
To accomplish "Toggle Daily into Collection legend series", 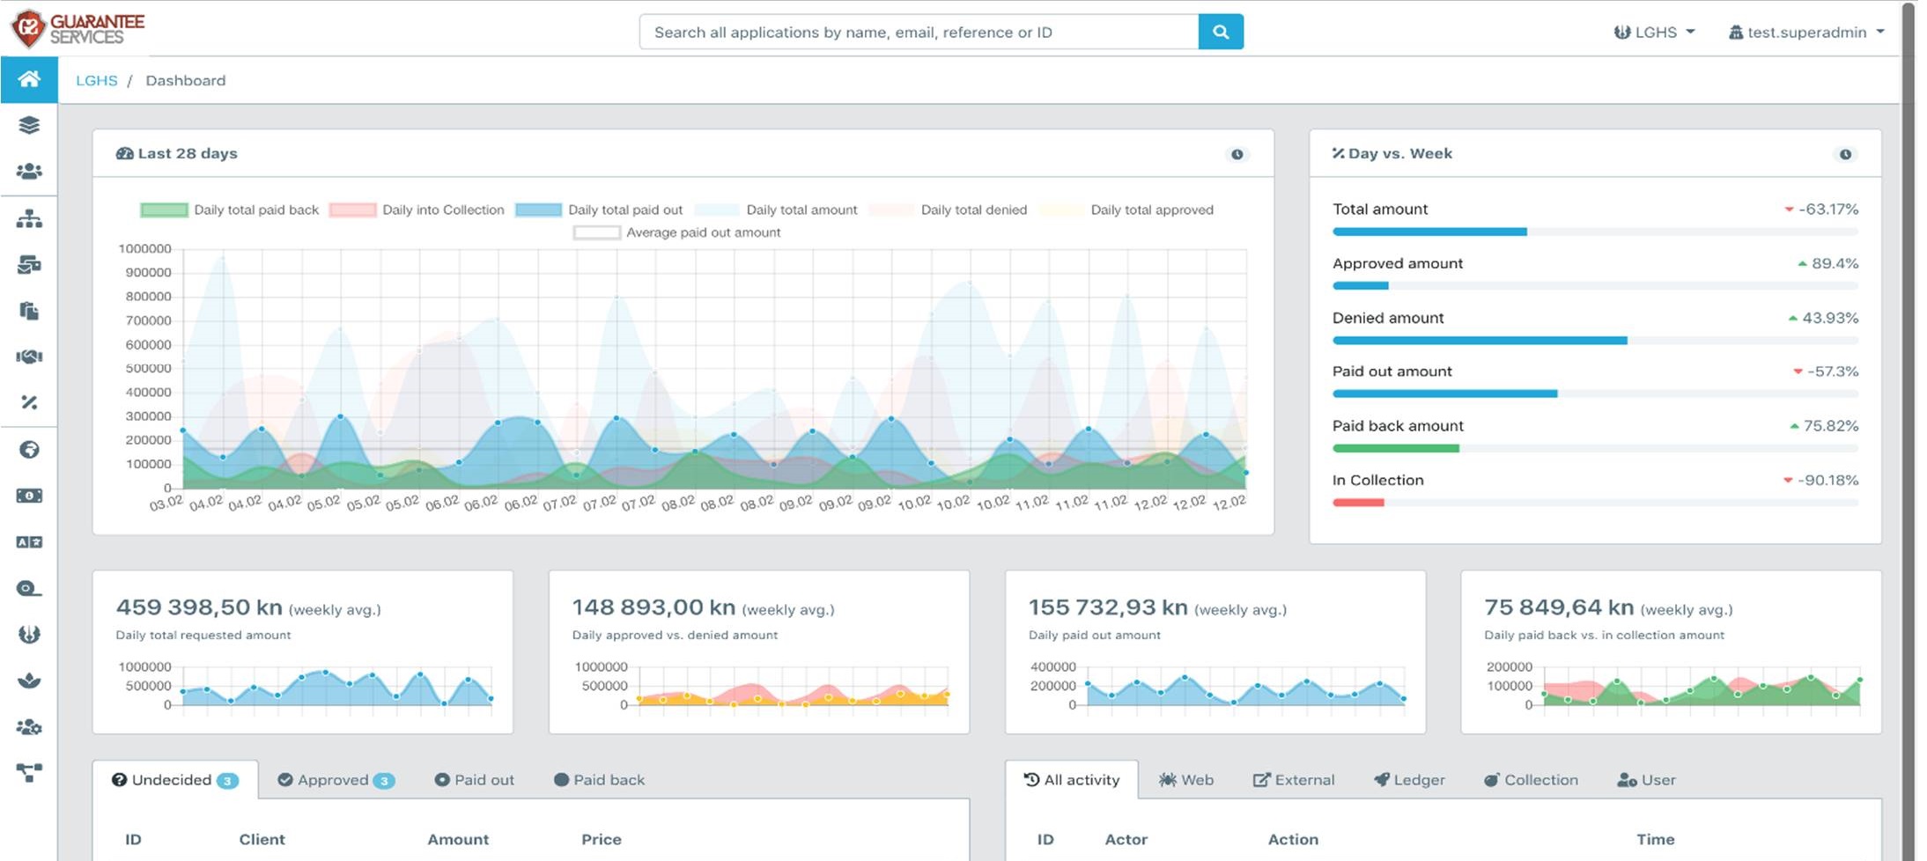I will click(x=417, y=210).
